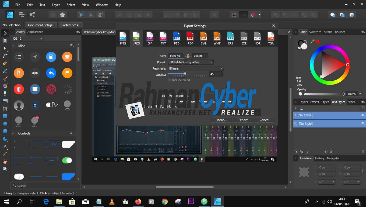Viewport: 366px width, 207px height.
Task: Switch to the History tab
Action: (320, 158)
